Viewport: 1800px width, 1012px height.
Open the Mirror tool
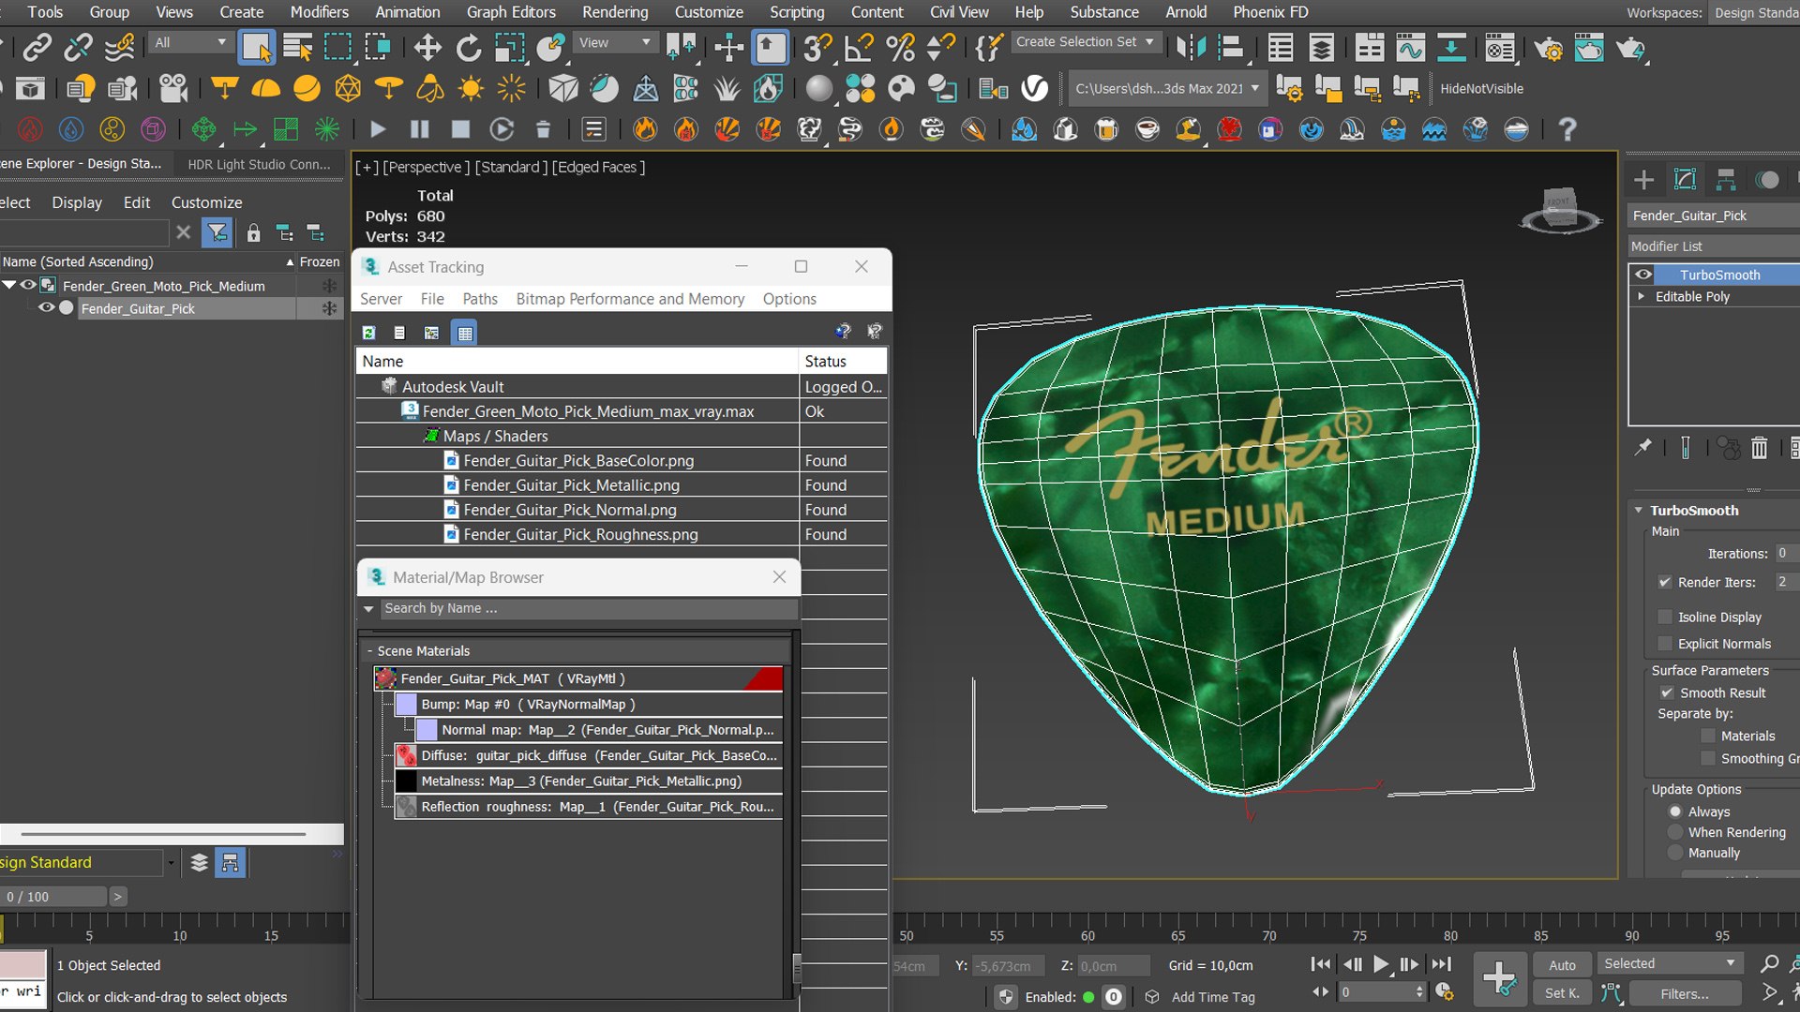tap(1191, 47)
